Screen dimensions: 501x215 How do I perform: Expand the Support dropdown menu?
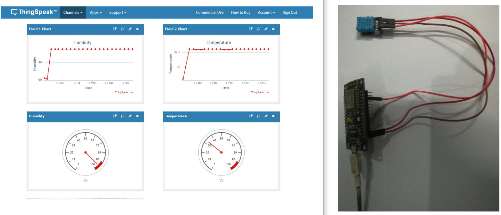[x=118, y=12]
